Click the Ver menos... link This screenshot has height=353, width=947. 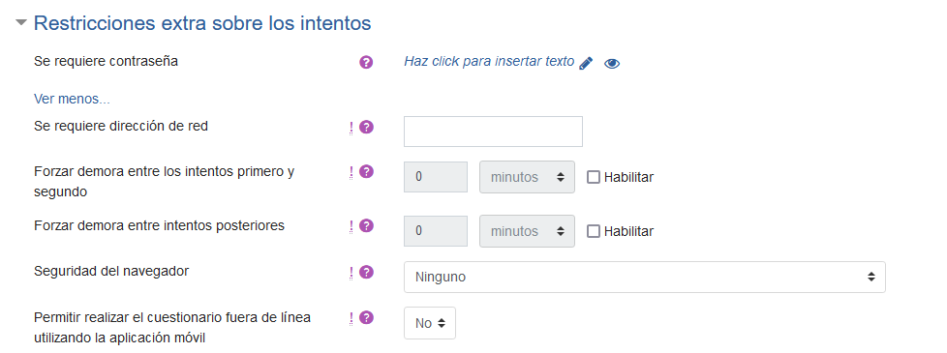coord(72,99)
